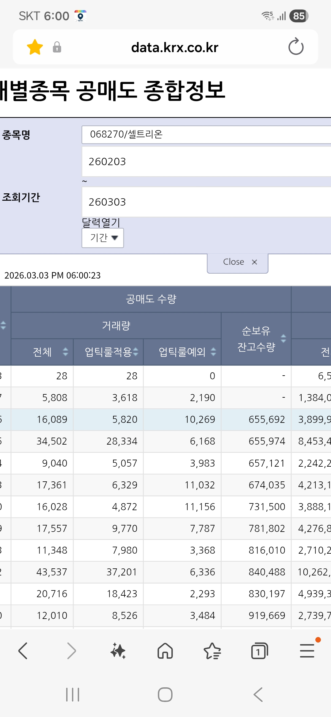Reload the page with refresh icon
Image resolution: width=331 pixels, height=717 pixels.
click(x=296, y=47)
